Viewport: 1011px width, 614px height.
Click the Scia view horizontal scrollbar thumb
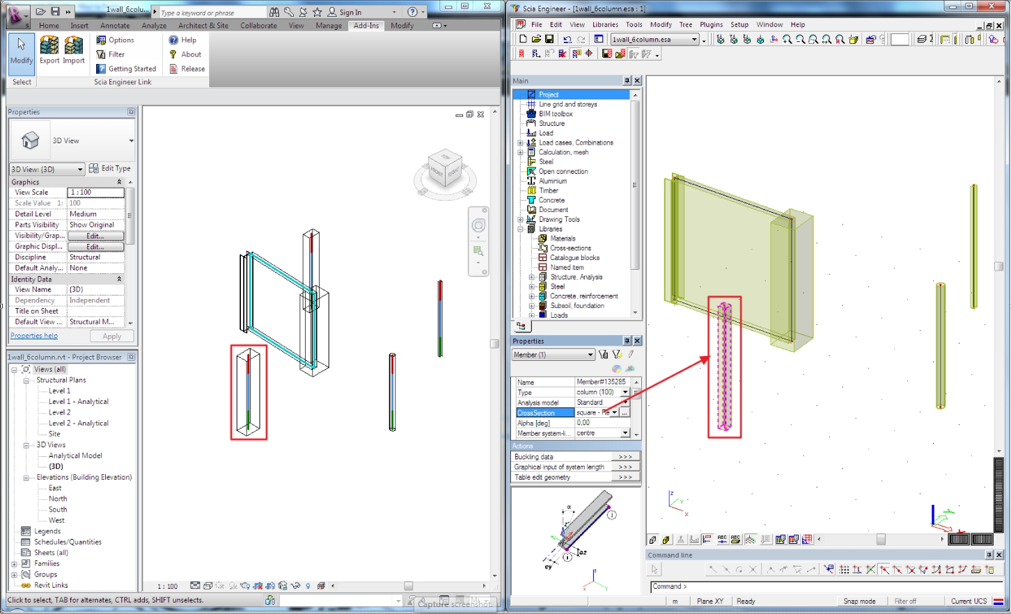881,540
